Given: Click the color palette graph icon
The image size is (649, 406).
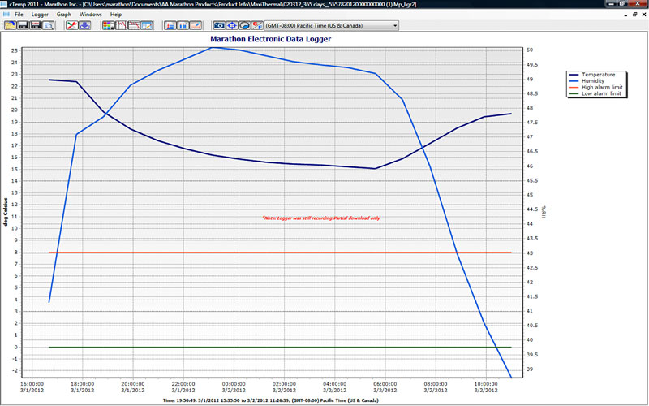Looking at the screenshot, I should [x=108, y=26].
